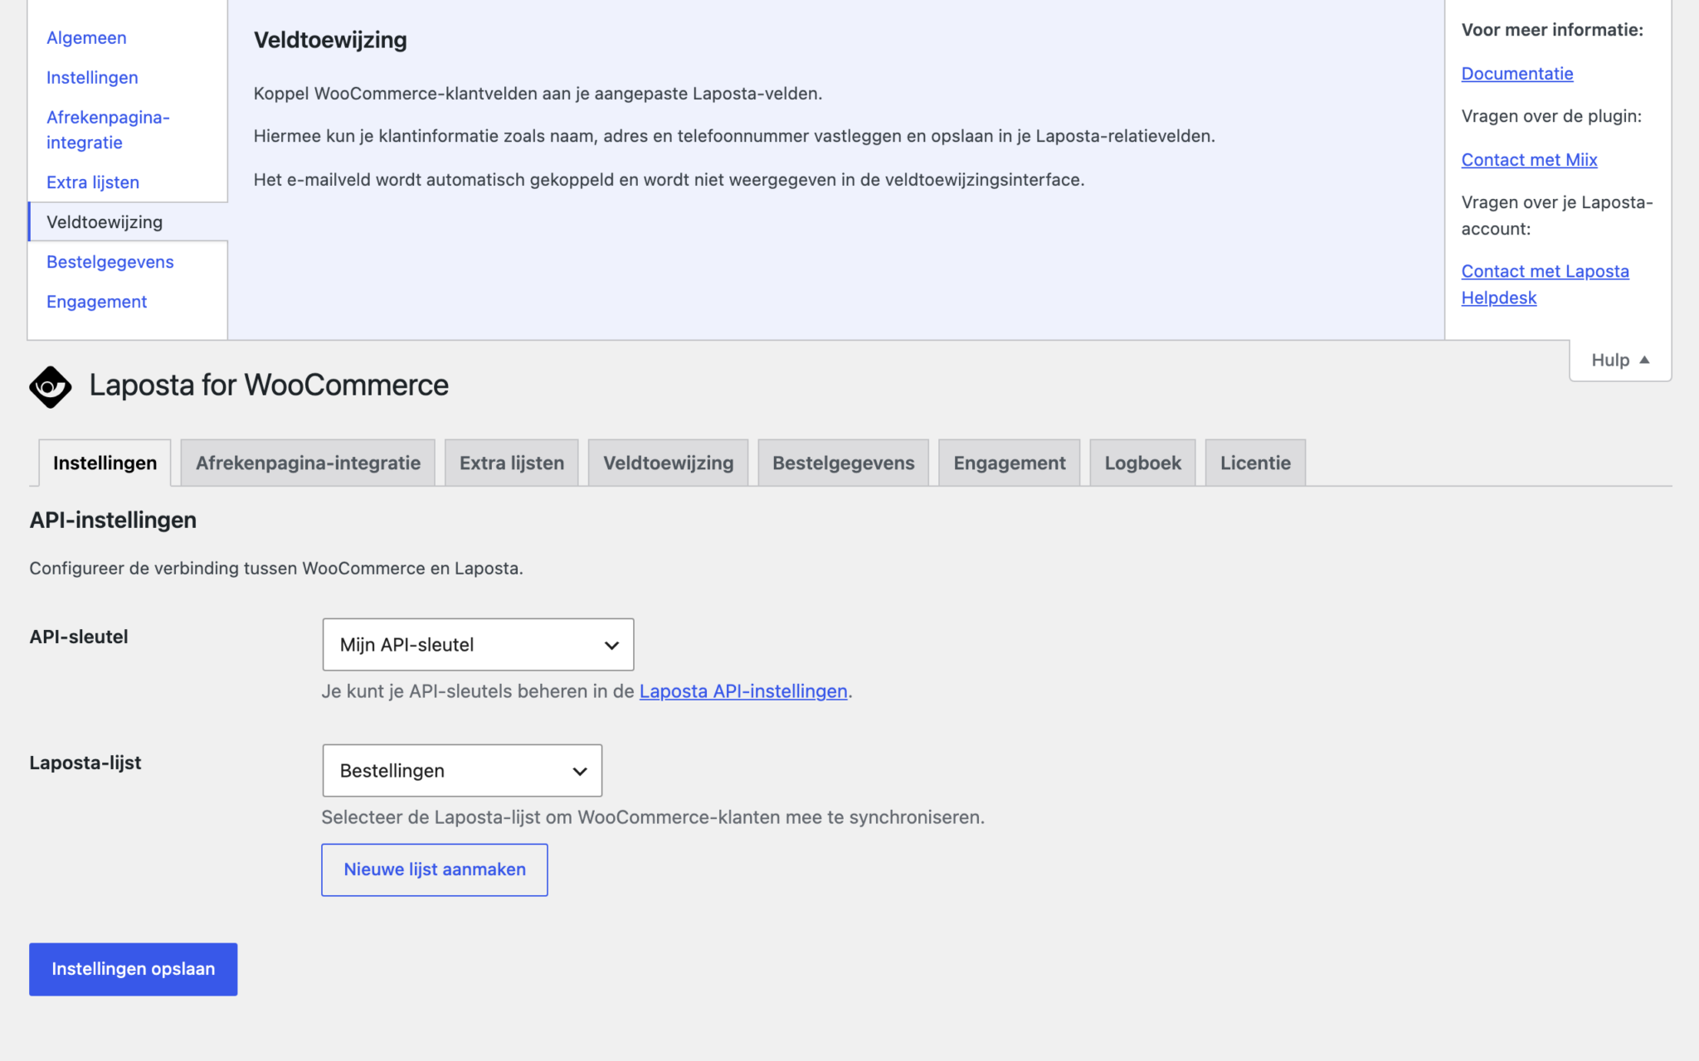
Task: Click Nieuwe lijst aanmaken button
Action: point(435,870)
